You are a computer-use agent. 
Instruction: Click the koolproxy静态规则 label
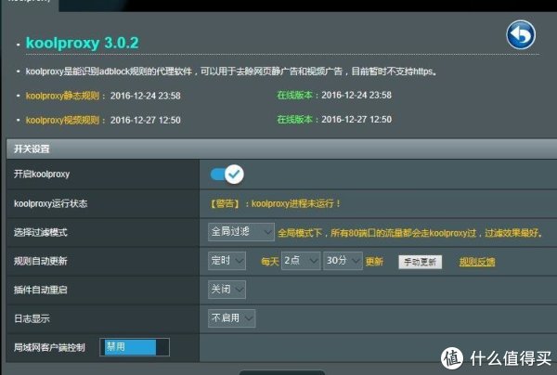62,96
